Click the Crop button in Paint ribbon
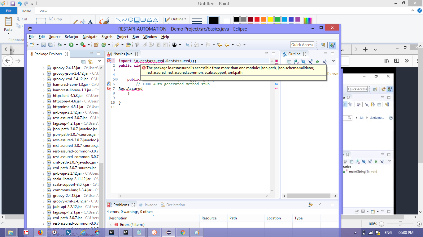The image size is (423, 237). (55, 19)
